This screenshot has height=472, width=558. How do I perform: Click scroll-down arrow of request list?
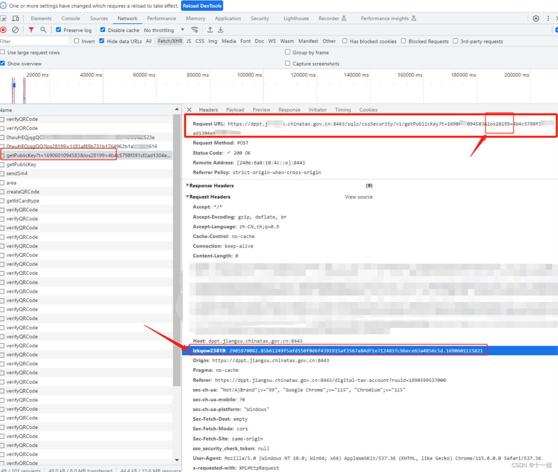[x=177, y=460]
